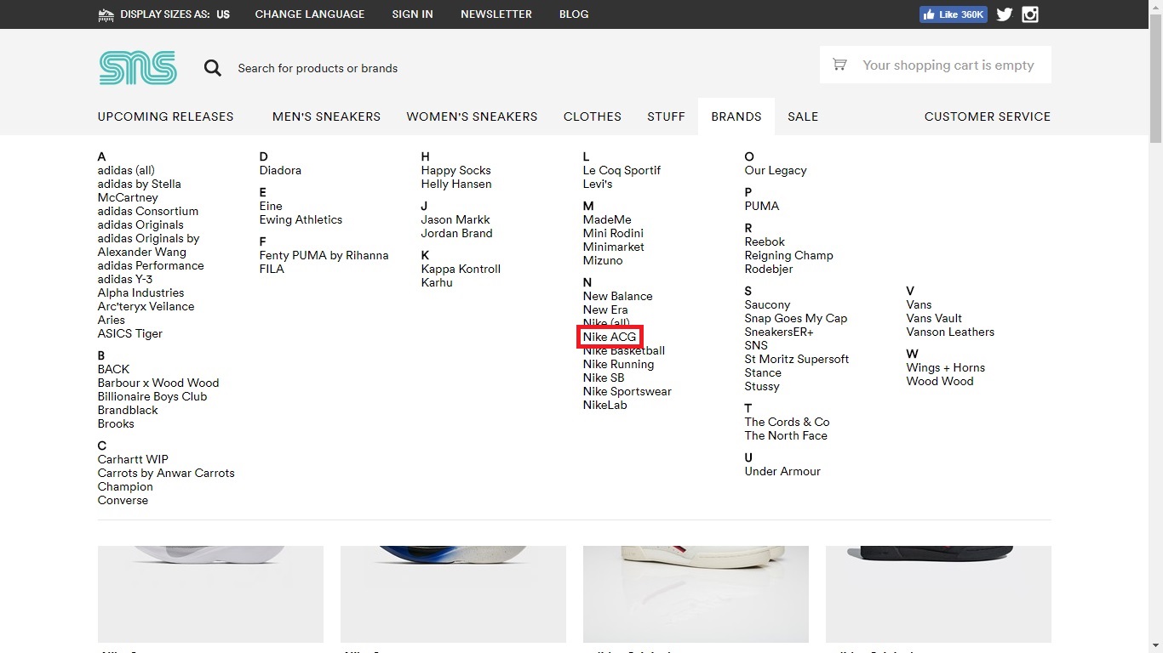Open the Sale menu item
Viewport: 1163px width, 653px height.
(x=802, y=116)
